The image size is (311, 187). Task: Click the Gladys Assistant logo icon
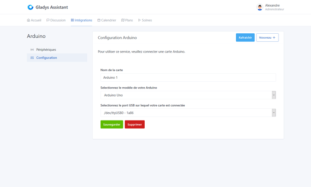[30, 7]
